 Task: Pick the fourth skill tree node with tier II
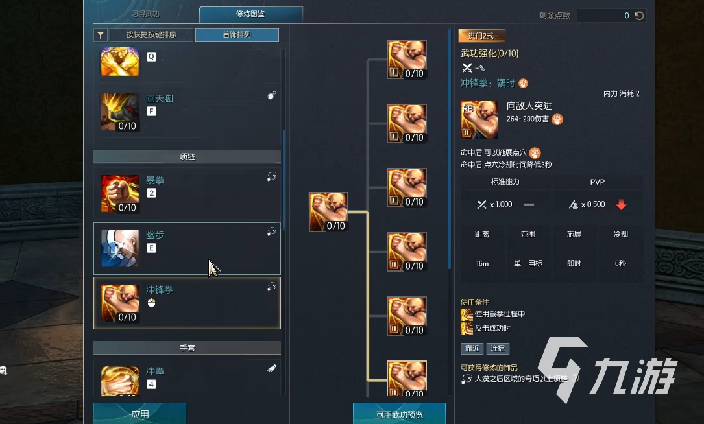[407, 252]
